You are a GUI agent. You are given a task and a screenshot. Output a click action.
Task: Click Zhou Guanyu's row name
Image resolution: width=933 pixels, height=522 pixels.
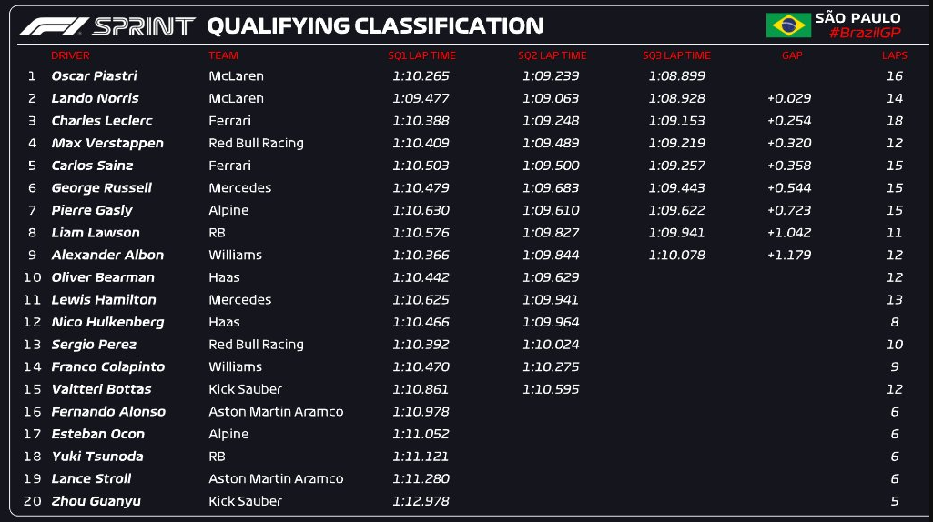tap(96, 501)
